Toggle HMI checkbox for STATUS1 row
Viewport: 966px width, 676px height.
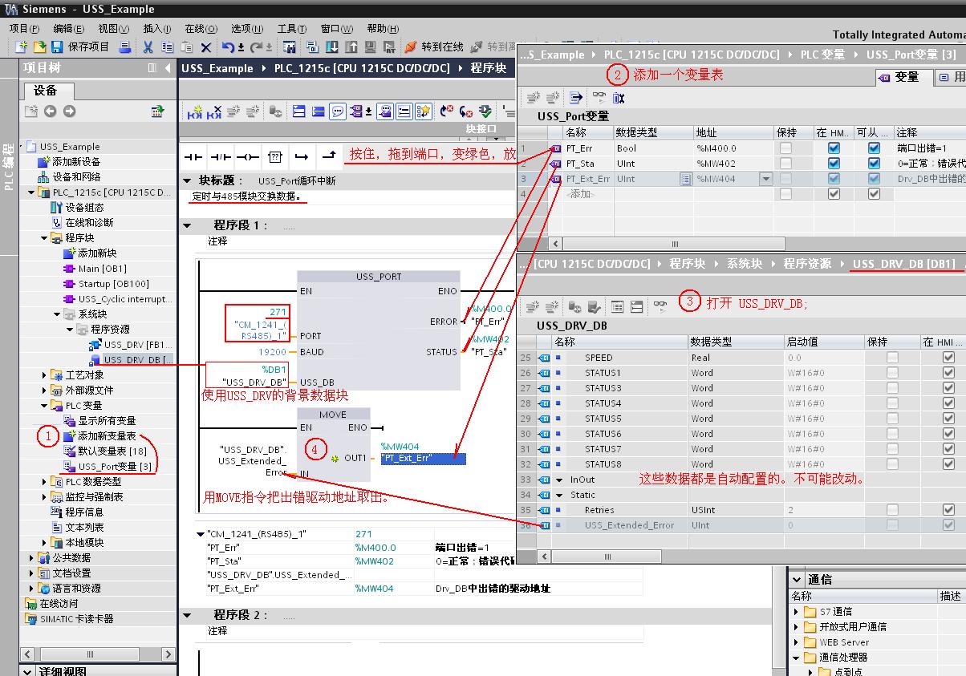[949, 373]
